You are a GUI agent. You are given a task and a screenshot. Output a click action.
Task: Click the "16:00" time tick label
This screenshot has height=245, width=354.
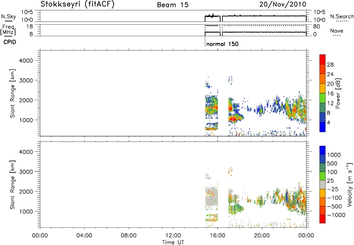pyautogui.click(x=217, y=236)
